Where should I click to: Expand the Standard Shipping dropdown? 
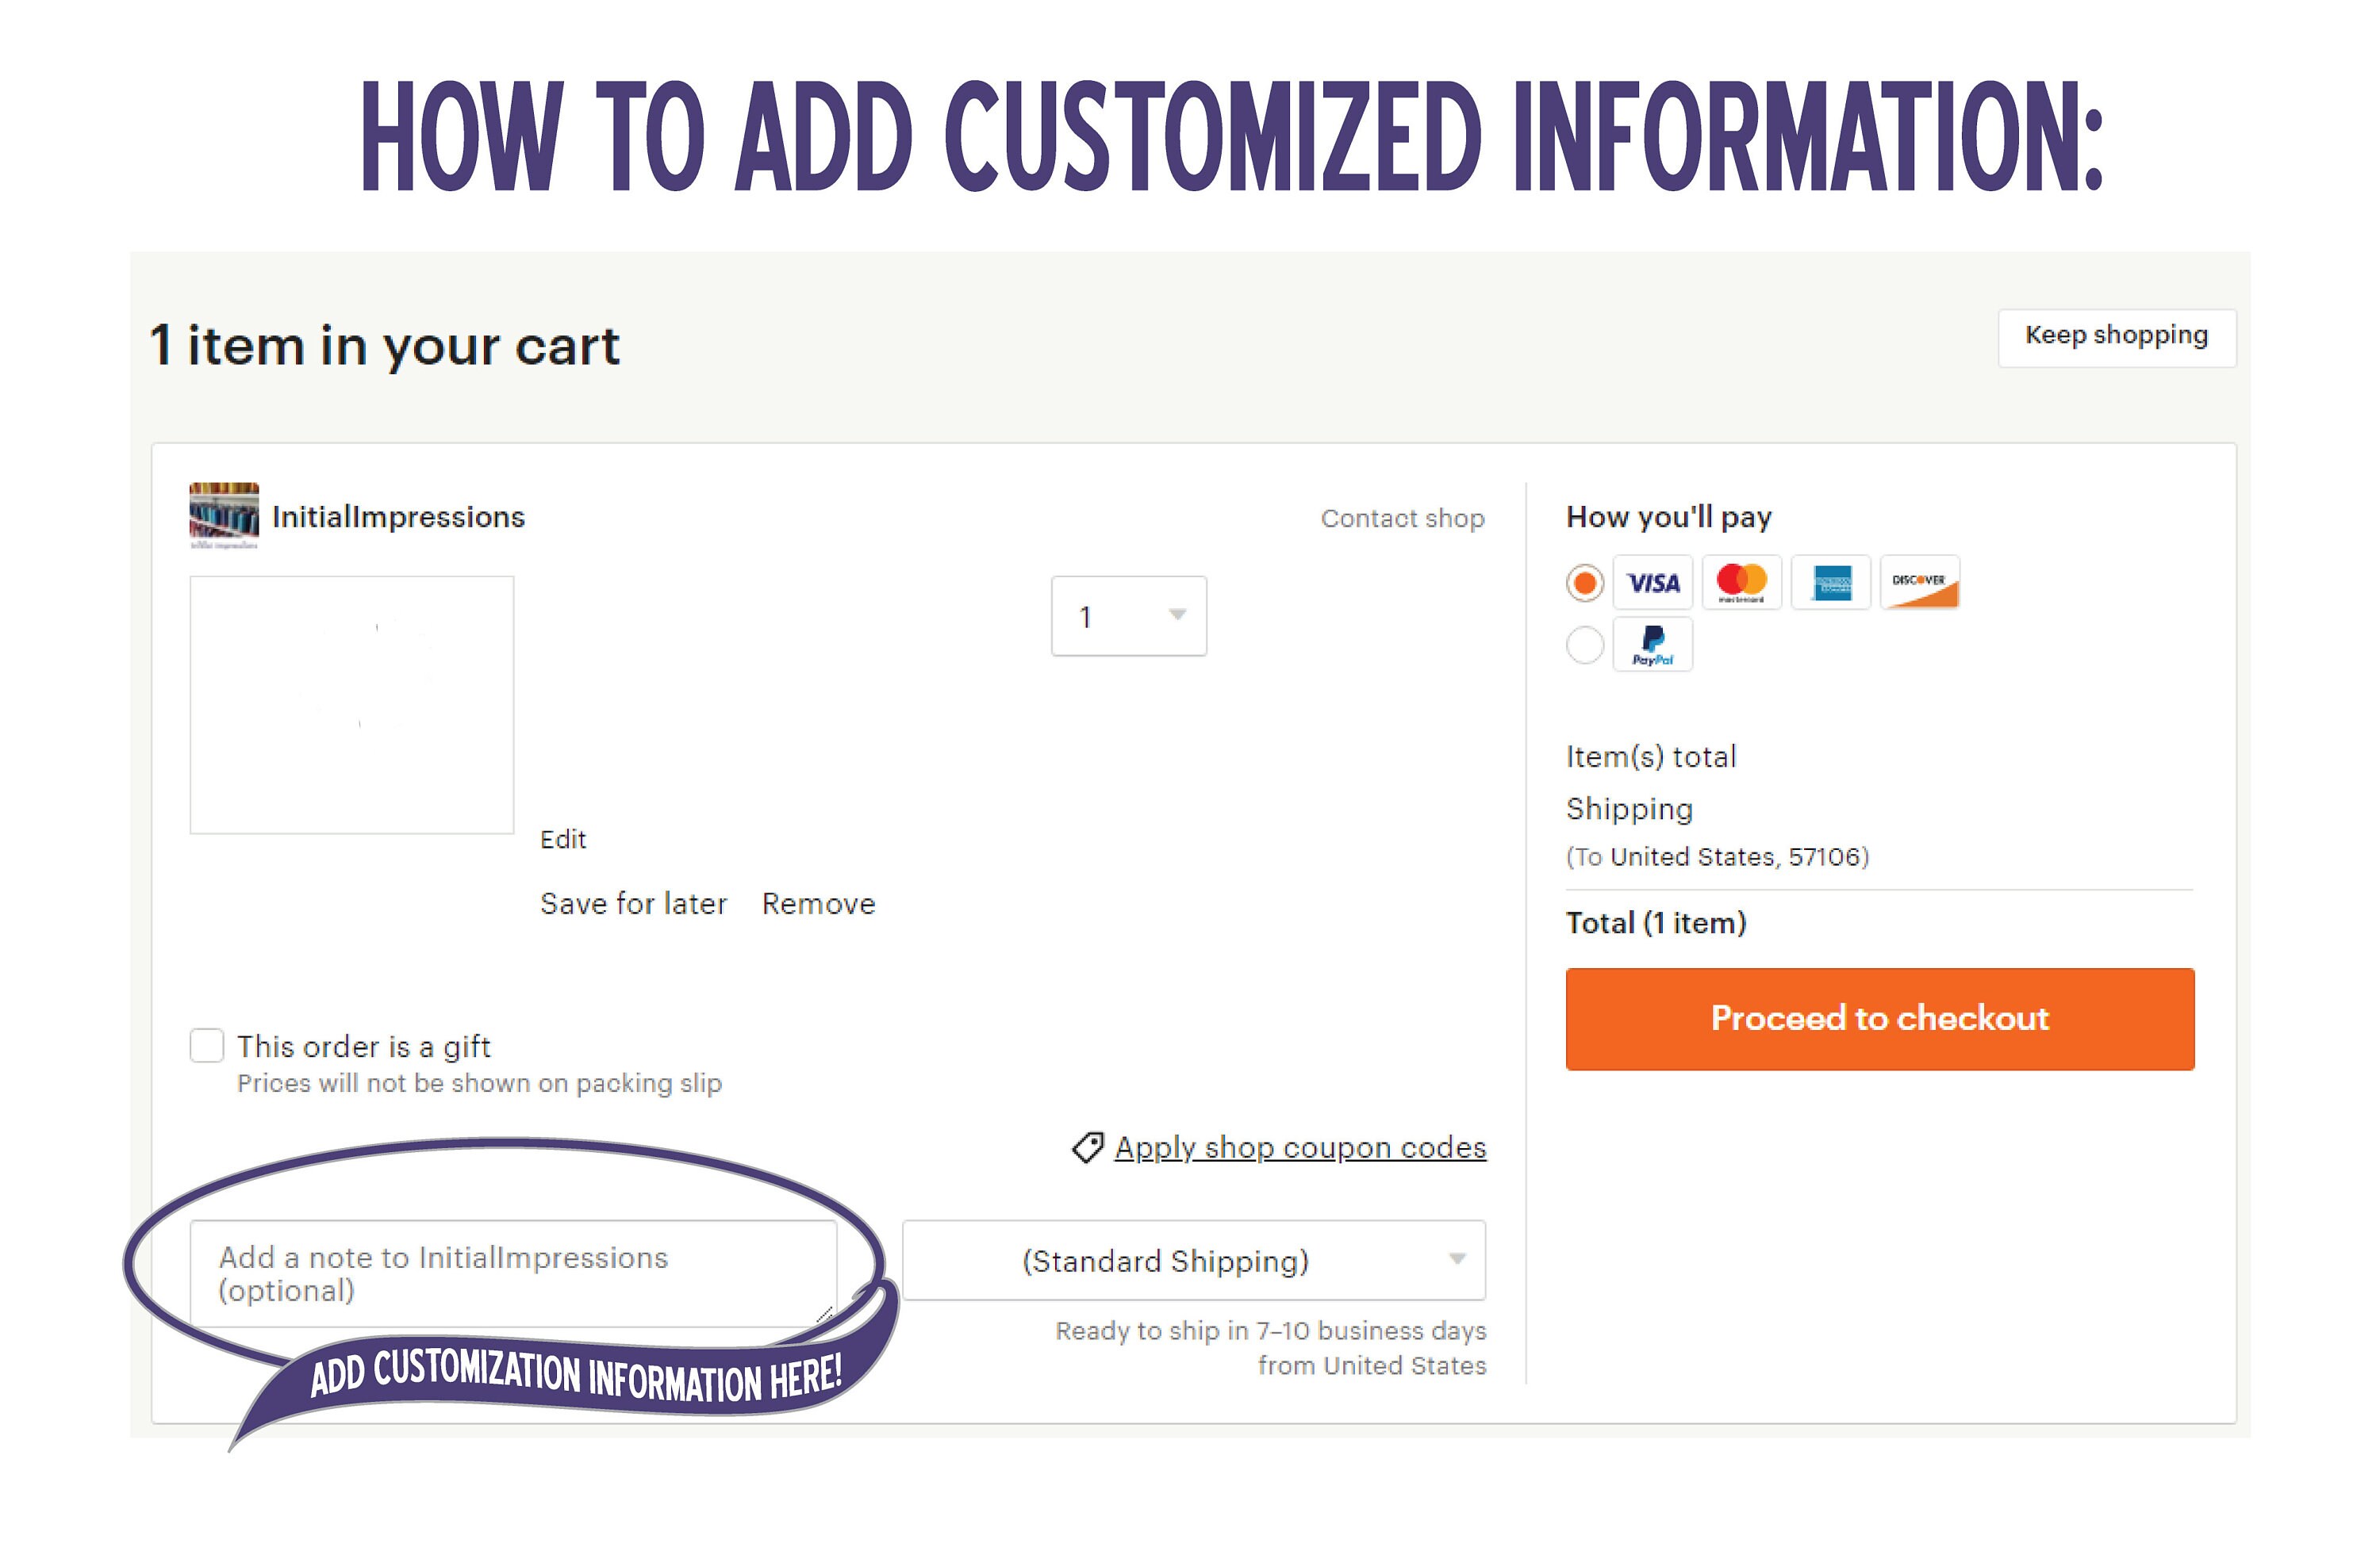(1194, 1260)
